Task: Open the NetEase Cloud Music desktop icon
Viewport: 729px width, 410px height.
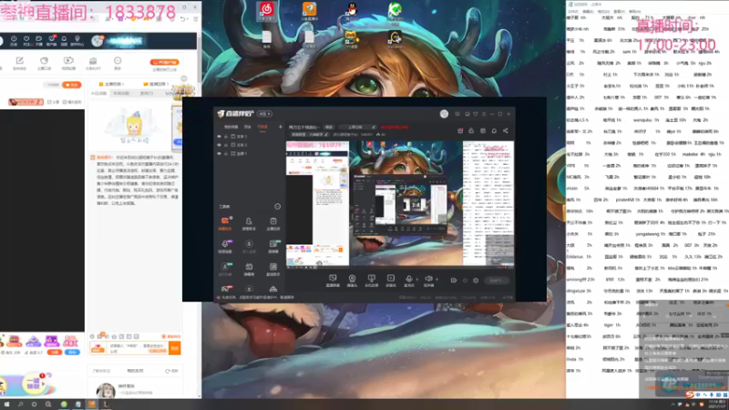Action: point(267,12)
